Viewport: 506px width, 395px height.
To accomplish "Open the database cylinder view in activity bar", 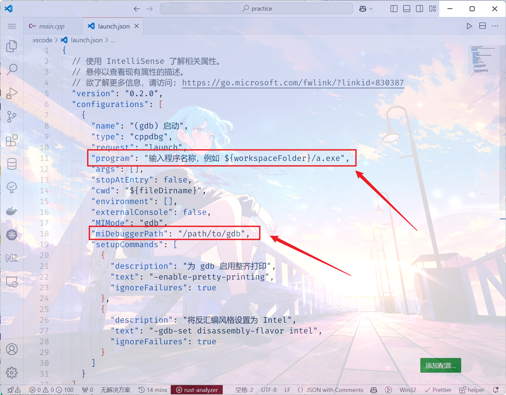I will (12, 164).
